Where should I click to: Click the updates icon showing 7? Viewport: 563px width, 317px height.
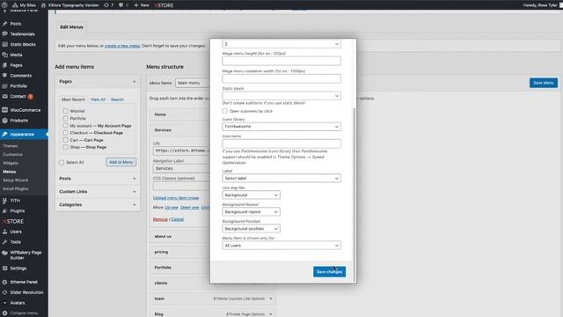click(x=109, y=5)
